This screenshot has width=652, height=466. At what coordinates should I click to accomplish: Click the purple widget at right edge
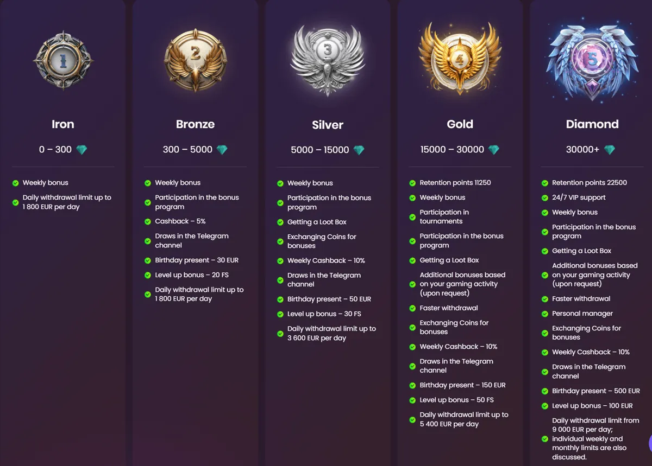click(649, 442)
